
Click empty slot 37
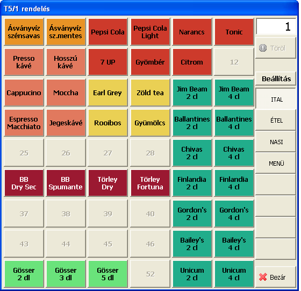tap(24, 214)
